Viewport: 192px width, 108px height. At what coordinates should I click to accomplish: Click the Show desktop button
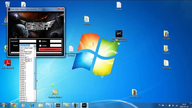(191, 105)
